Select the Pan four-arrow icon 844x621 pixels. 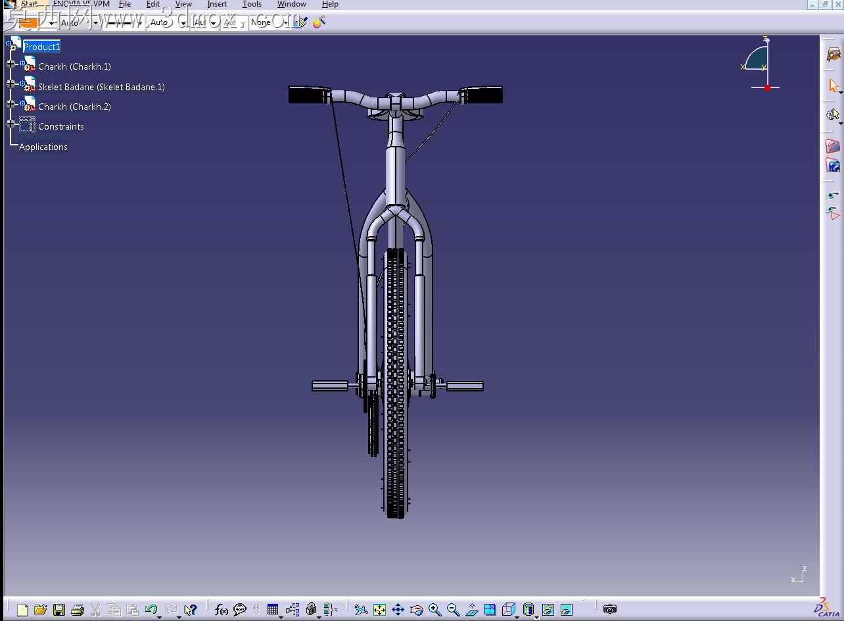click(398, 610)
